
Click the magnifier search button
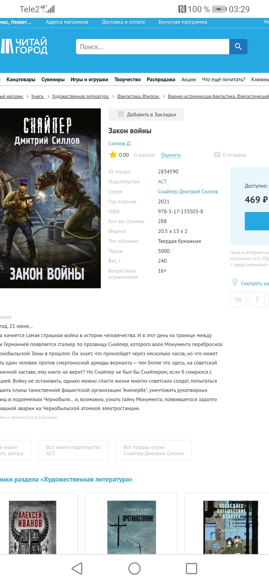click(x=238, y=46)
